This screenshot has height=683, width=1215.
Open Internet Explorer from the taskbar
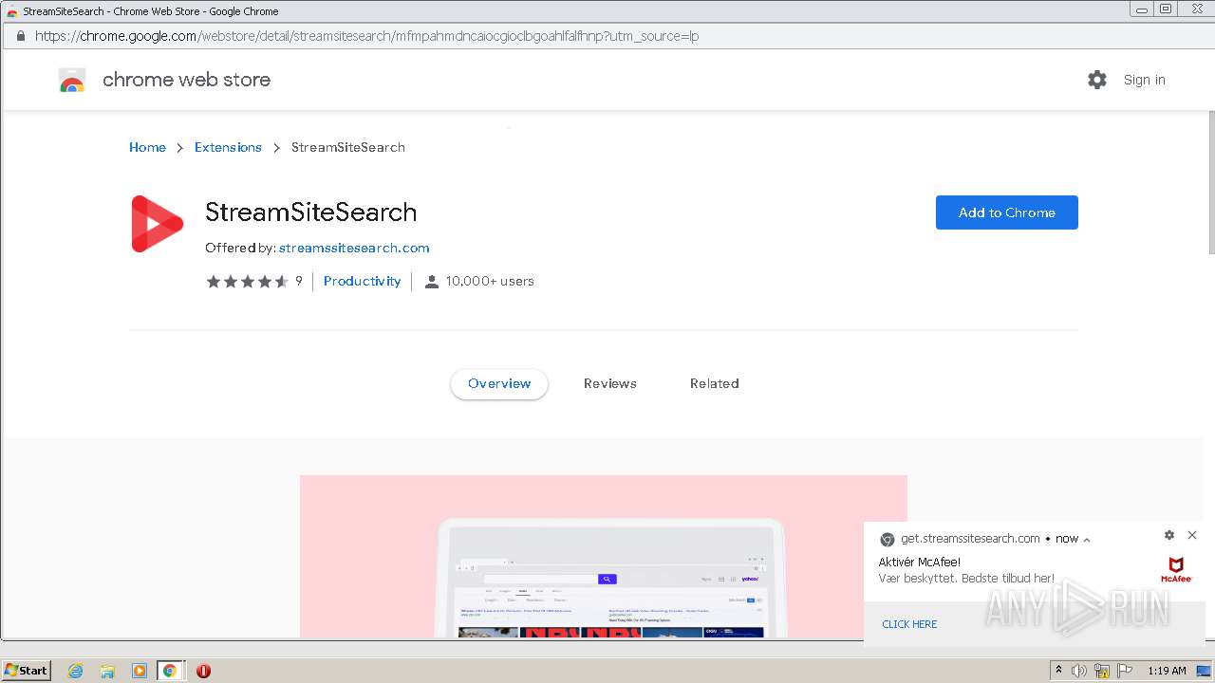(x=76, y=671)
